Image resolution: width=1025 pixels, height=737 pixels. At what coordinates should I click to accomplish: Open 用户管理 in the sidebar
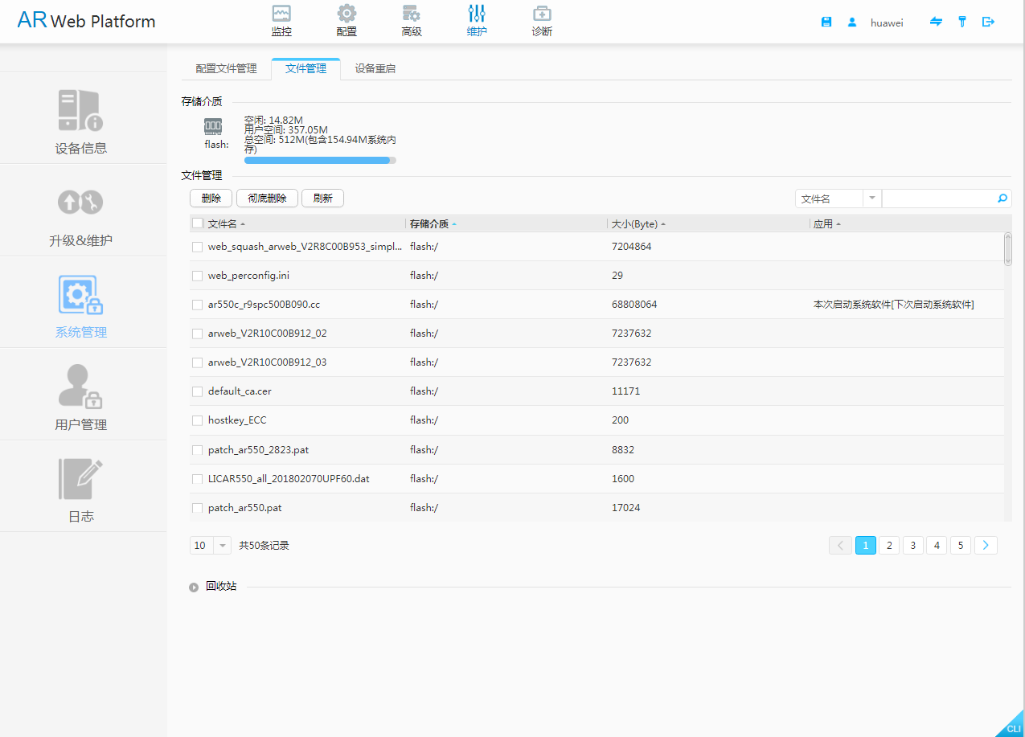81,397
